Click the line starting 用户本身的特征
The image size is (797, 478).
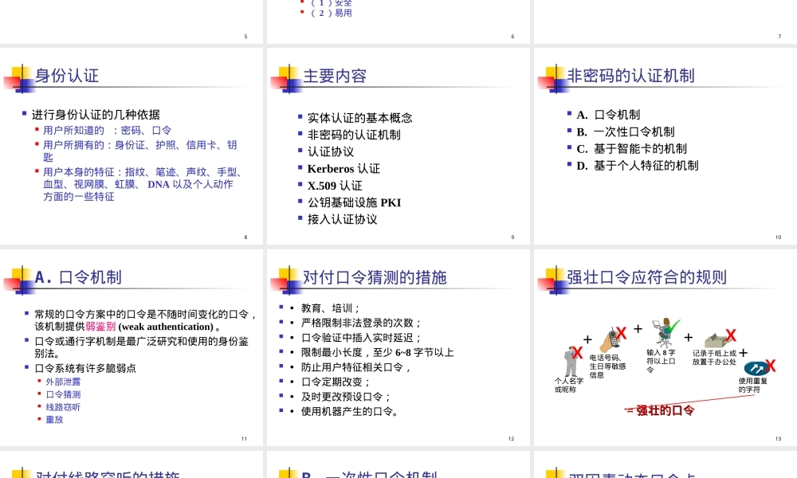143,184
